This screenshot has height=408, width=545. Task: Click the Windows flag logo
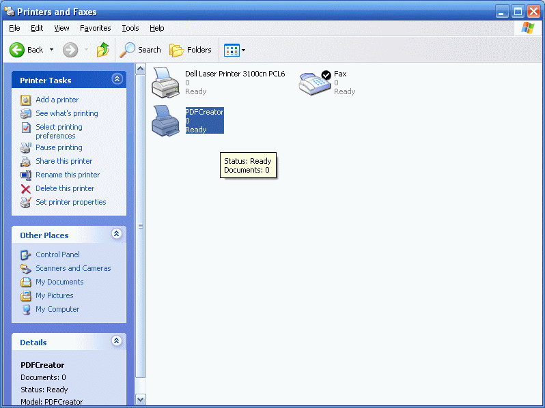click(x=528, y=28)
